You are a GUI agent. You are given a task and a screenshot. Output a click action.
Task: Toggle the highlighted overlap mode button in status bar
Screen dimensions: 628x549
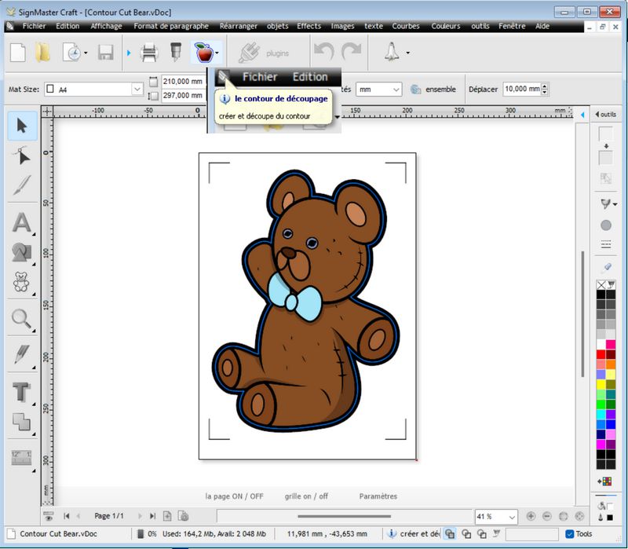(x=450, y=534)
